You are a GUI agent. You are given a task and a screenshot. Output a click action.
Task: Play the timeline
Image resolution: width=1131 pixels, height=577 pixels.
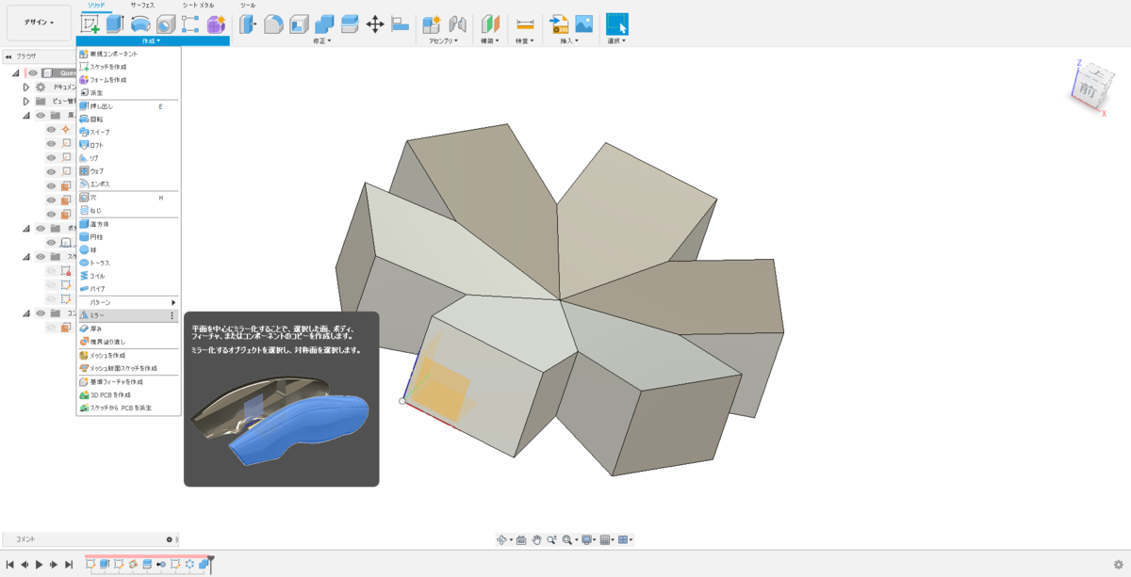click(39, 565)
